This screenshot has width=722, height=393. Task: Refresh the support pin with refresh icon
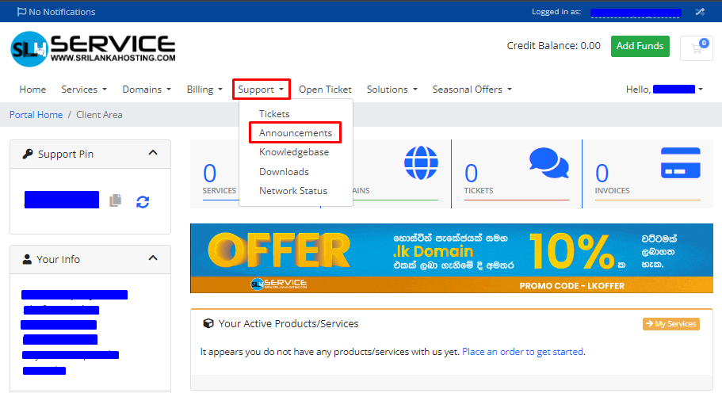pos(143,201)
